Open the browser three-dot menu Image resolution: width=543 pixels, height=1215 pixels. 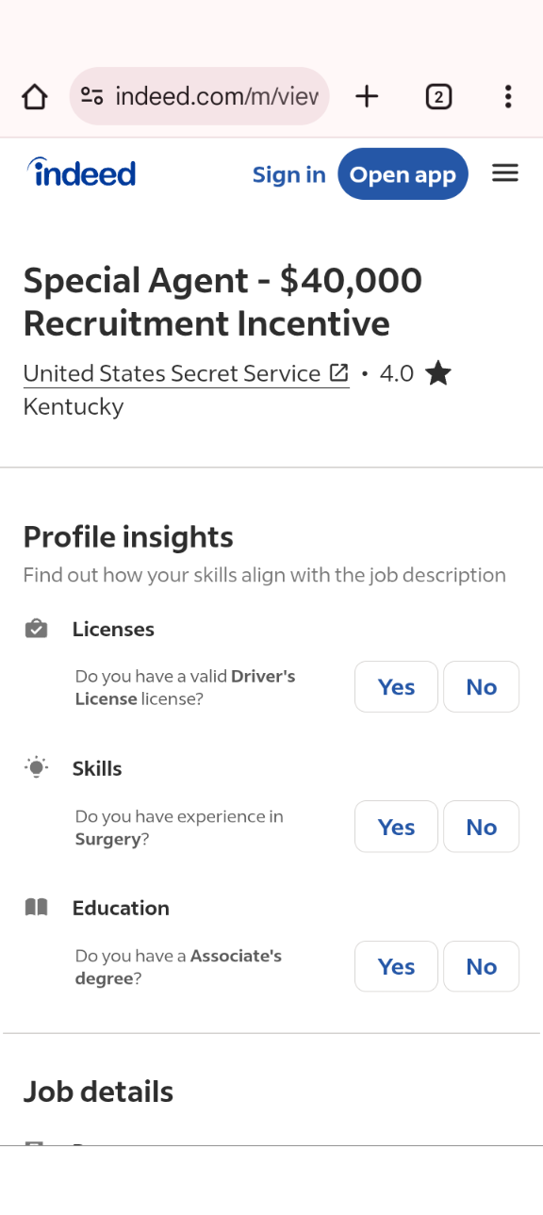508,96
